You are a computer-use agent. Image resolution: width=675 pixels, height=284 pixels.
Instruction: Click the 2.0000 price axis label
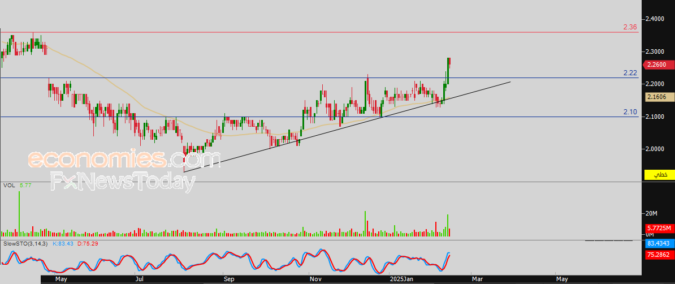(656, 149)
